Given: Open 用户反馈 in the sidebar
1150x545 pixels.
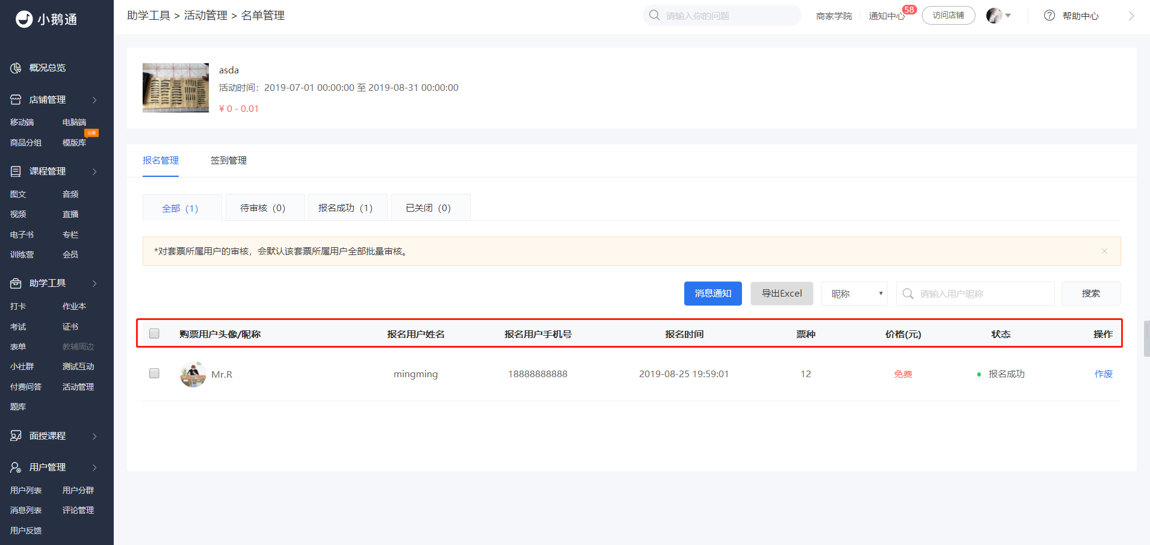Looking at the screenshot, I should [26, 531].
